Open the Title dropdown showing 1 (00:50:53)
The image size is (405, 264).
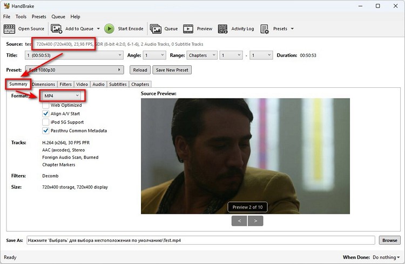[x=74, y=55]
